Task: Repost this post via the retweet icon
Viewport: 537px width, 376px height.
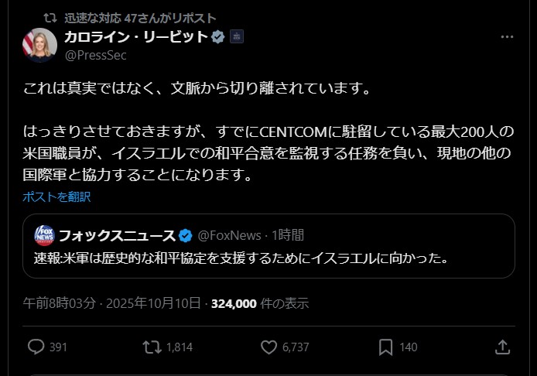Action: tap(152, 347)
